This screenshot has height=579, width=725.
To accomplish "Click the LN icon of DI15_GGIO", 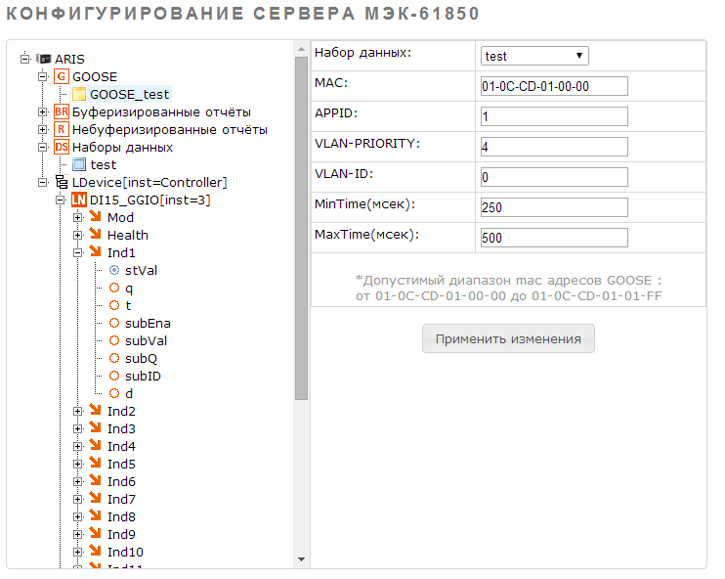I will tap(79, 200).
